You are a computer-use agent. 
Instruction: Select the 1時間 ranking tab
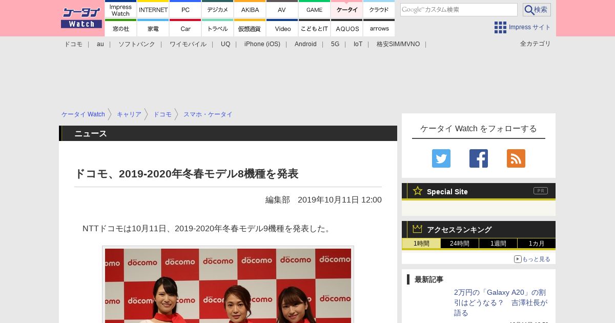pyautogui.click(x=421, y=244)
